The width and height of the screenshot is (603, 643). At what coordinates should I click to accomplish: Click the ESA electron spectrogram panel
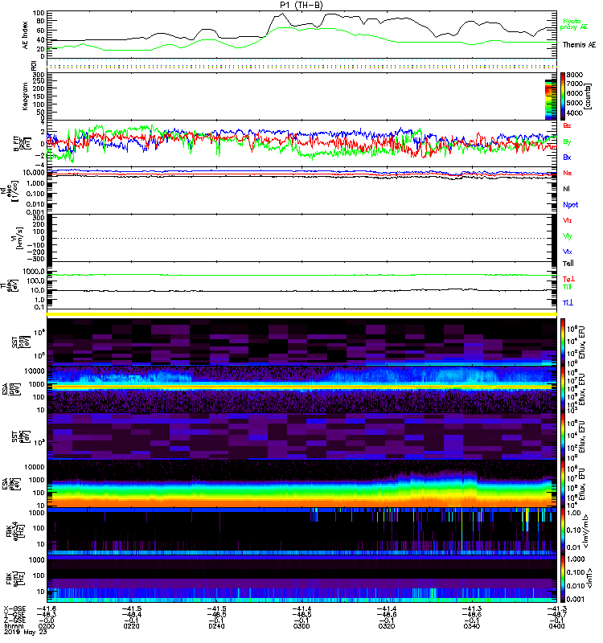click(301, 484)
